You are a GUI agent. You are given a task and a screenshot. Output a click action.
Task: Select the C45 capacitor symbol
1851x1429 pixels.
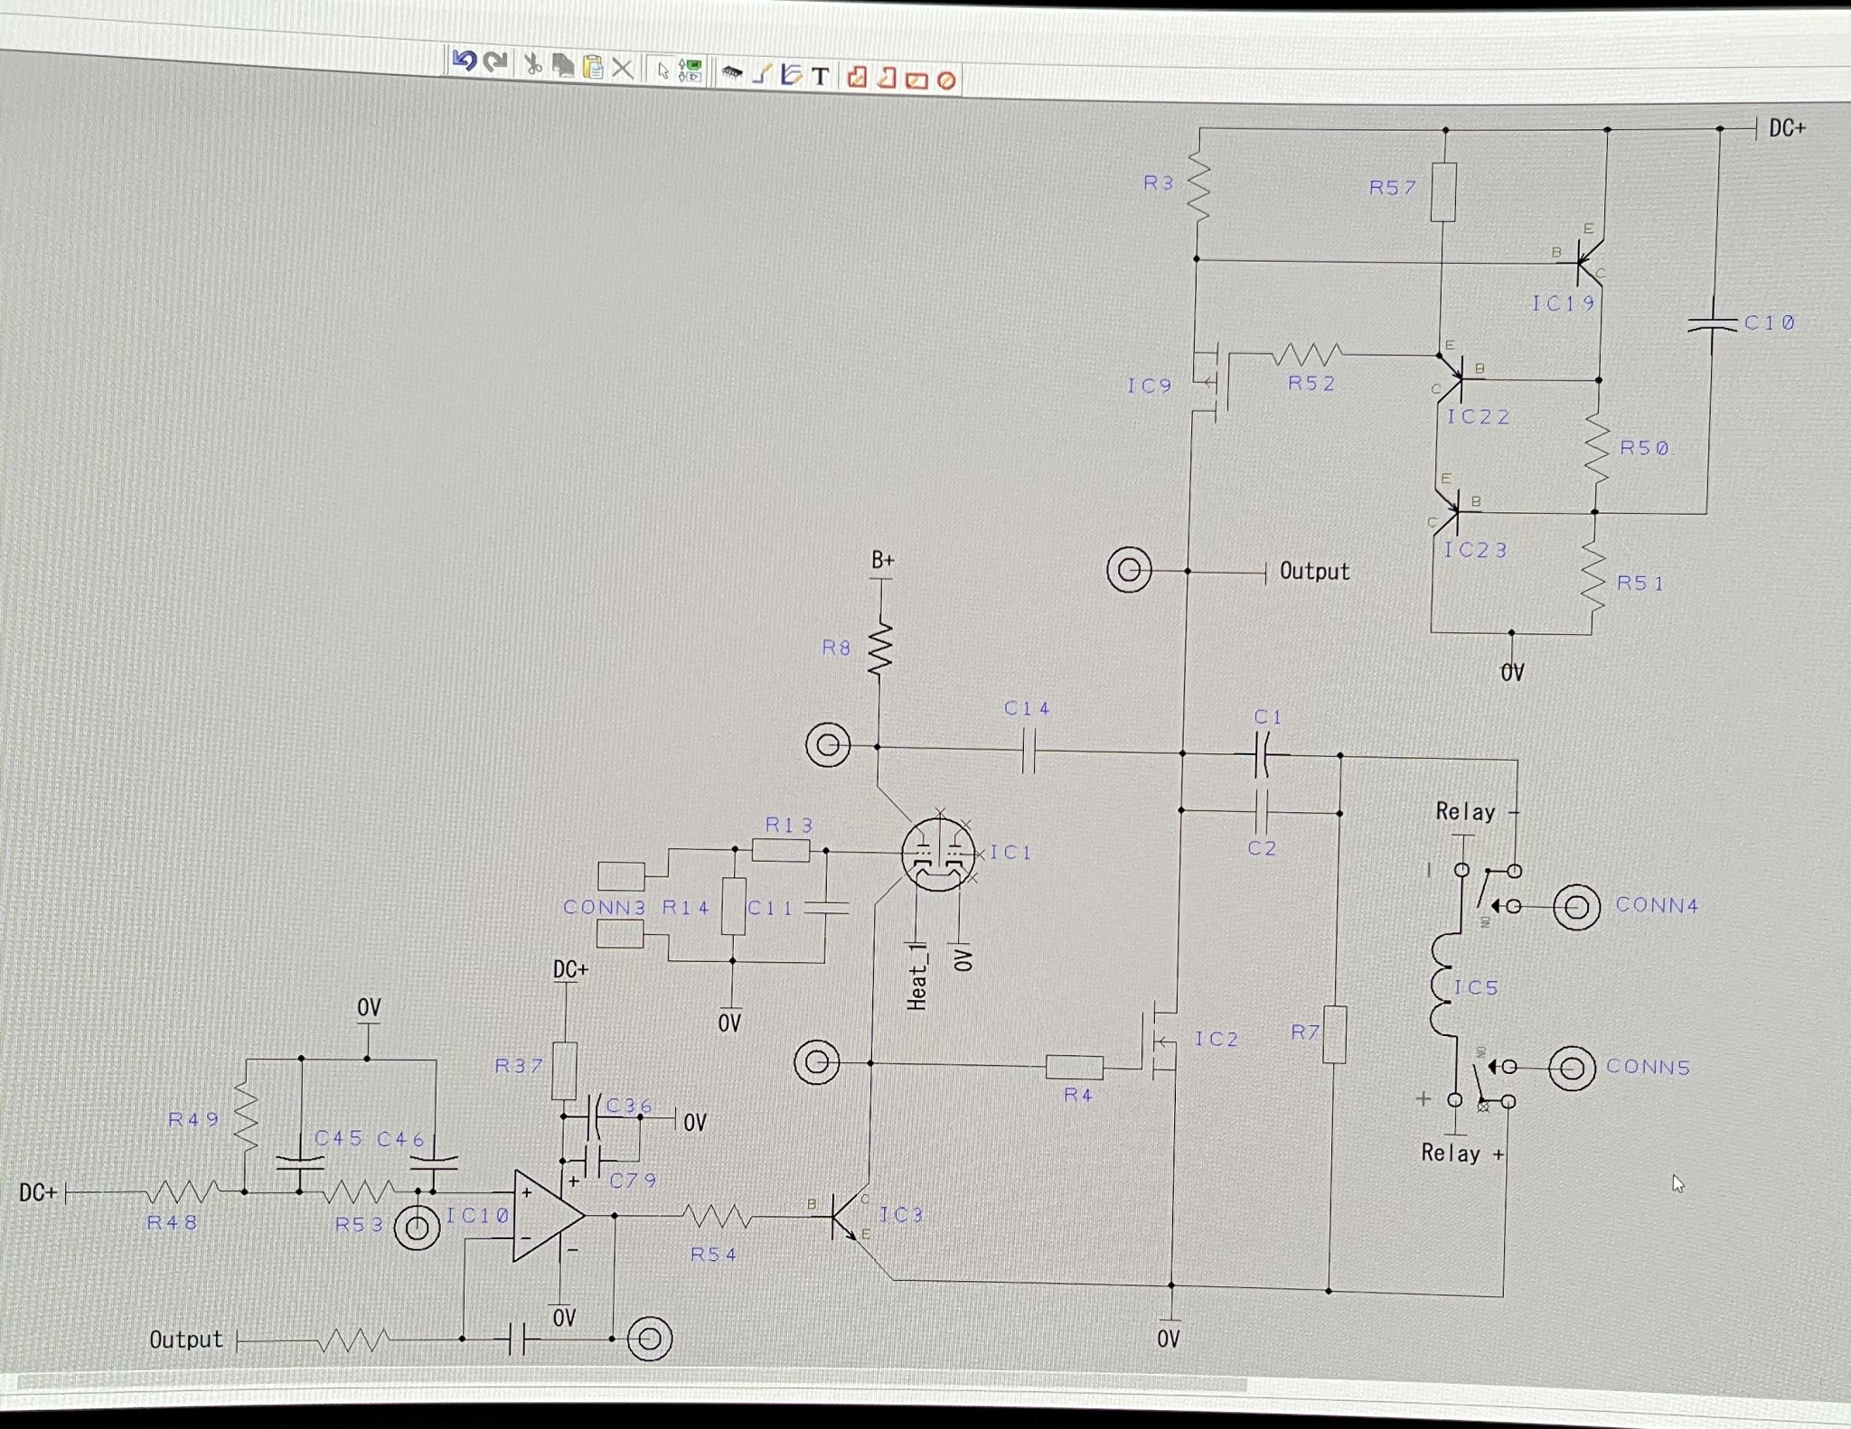tap(300, 1163)
